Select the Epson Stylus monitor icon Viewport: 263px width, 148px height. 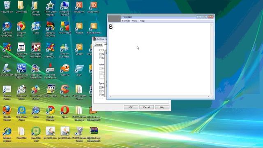21,71
